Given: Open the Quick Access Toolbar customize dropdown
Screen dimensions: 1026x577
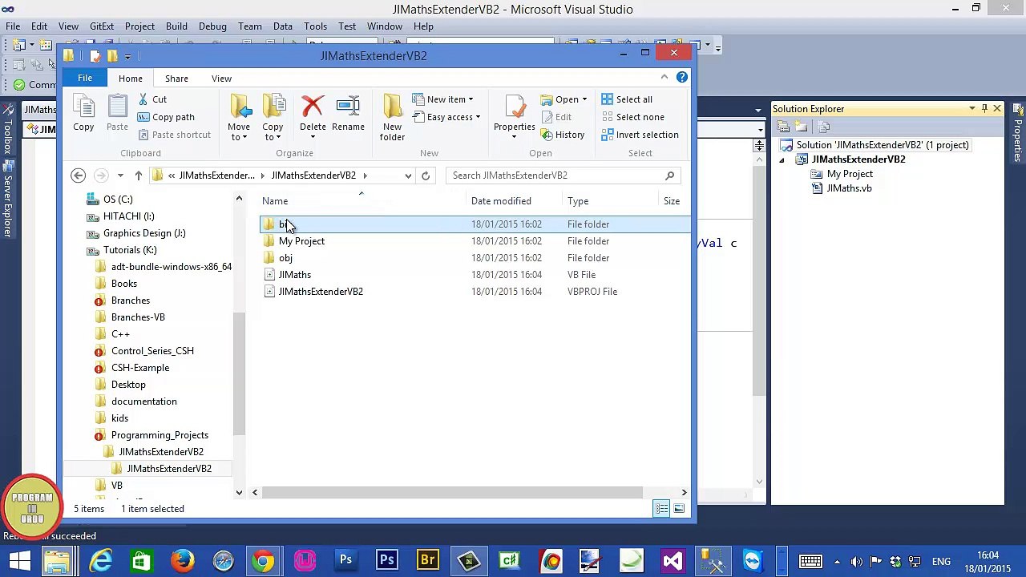Looking at the screenshot, I should (127, 56).
